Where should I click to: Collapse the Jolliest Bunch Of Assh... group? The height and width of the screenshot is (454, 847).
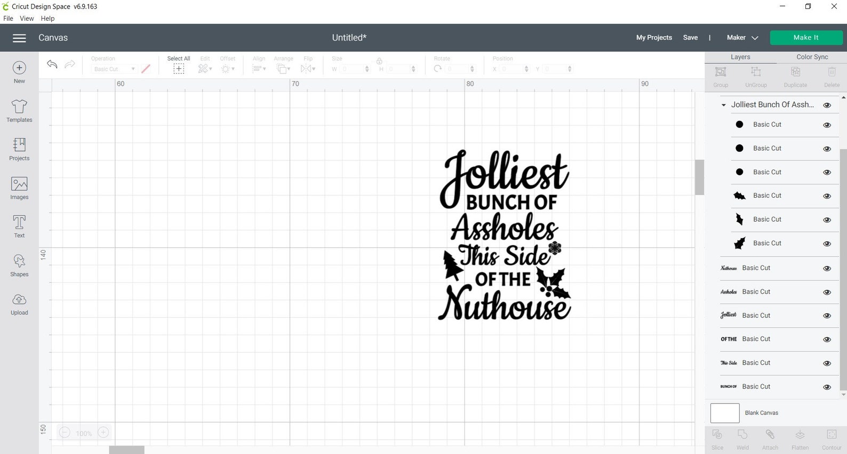click(x=723, y=105)
